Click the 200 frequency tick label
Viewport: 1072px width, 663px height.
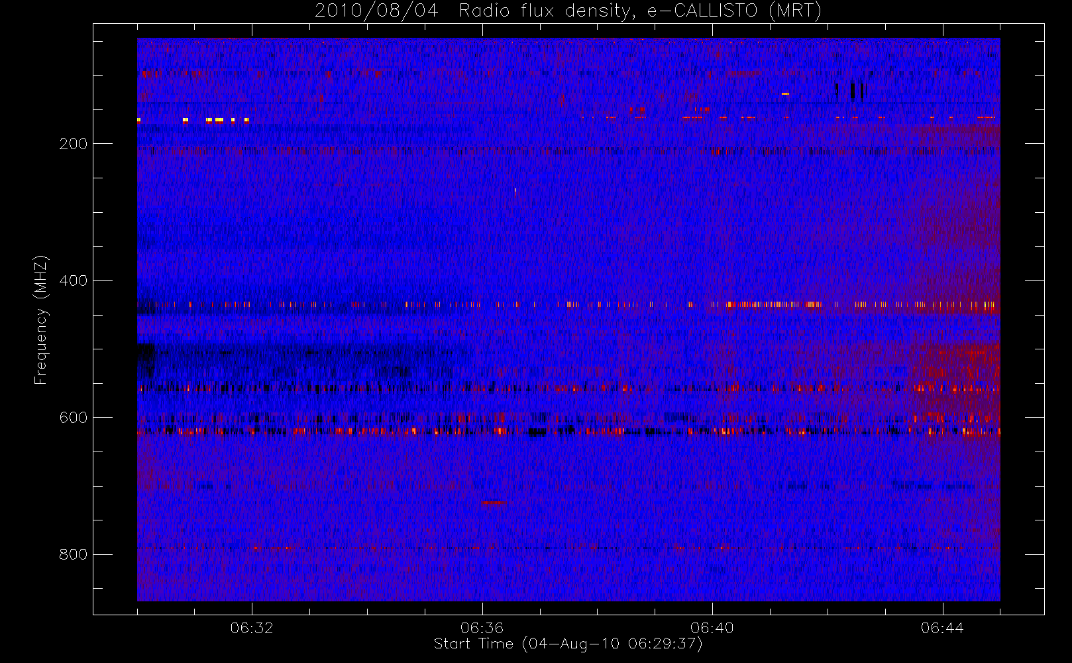coord(74,144)
